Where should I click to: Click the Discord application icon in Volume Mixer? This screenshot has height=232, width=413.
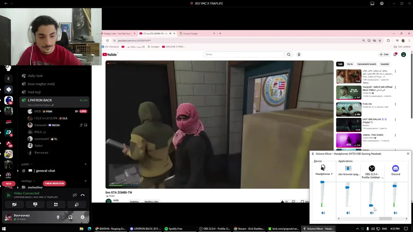point(396,168)
